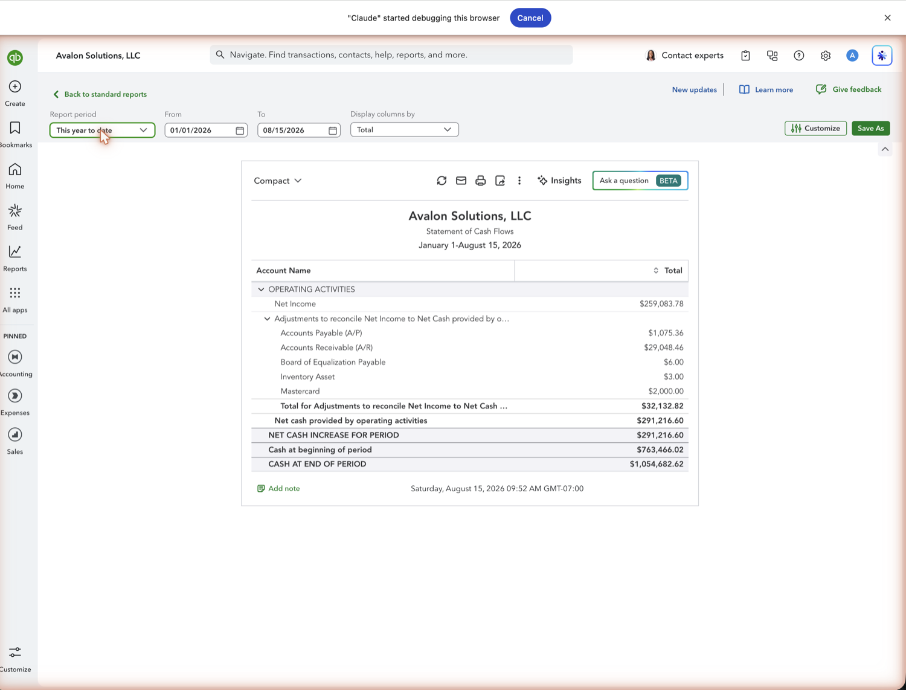Go to Home in the sidebar
Viewport: 906px width, 690px height.
15,176
